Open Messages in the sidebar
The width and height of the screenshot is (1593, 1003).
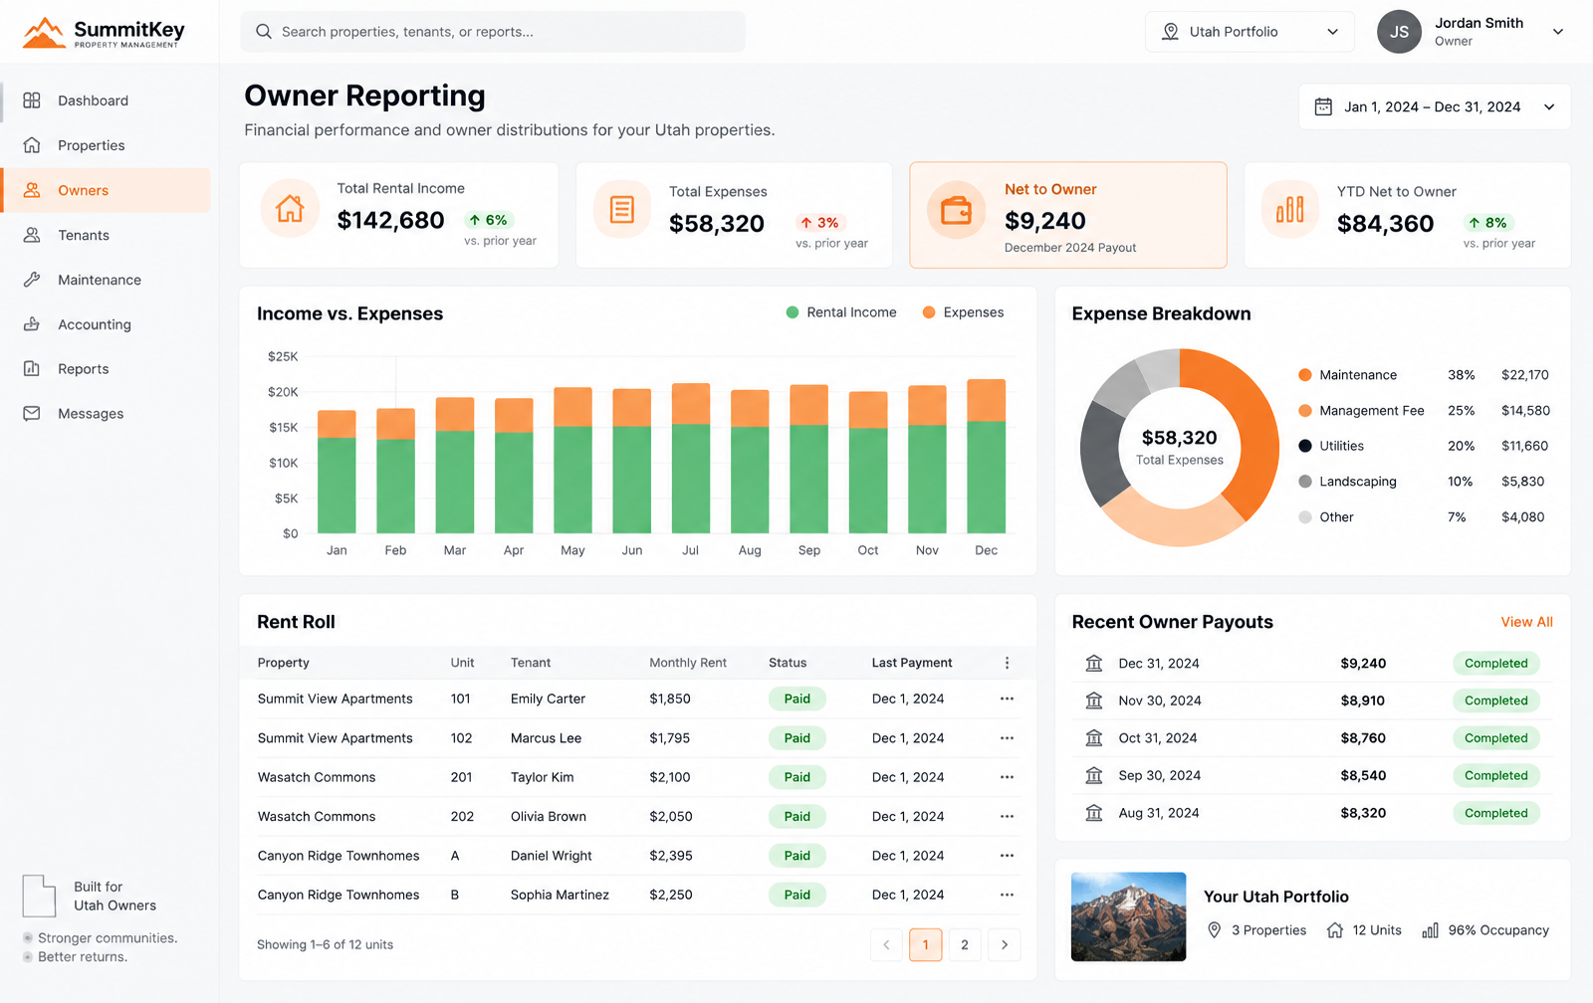tap(106, 414)
